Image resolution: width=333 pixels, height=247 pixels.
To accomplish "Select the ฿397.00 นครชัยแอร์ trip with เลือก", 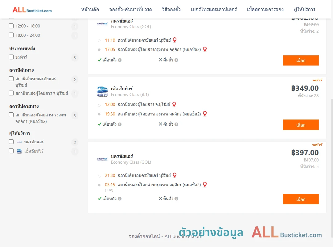I will pos(301,199).
